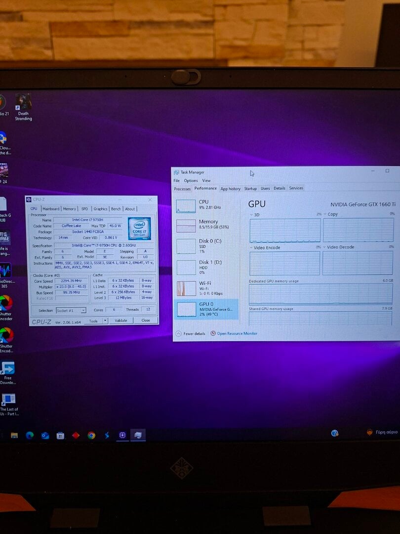Screen dimensions: 400x534
Task: Click the Open Resource Monitor link
Action: [x=237, y=333]
